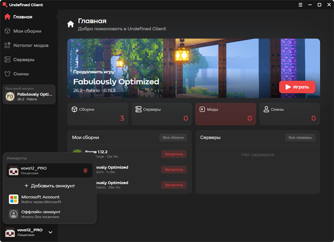The image size is (334, 242).
Task: Click the cube icon beside Мои сборки
Action: (7, 31)
